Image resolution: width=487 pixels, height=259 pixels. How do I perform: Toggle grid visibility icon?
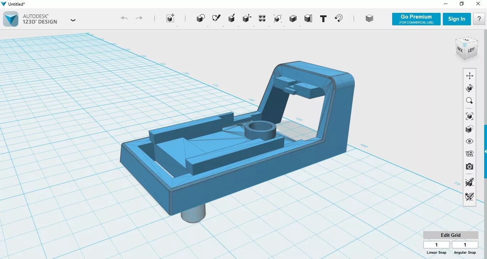pos(470,154)
